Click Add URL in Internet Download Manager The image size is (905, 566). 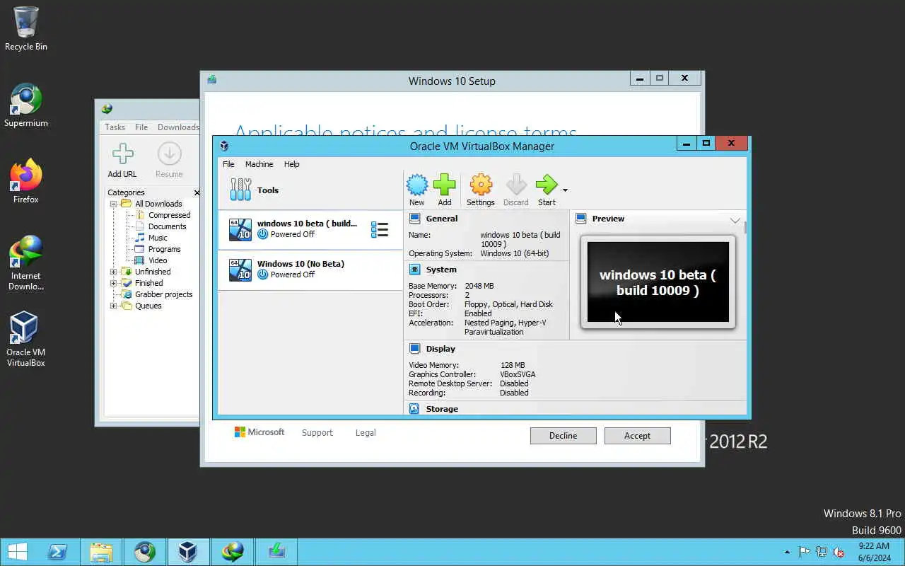pyautogui.click(x=122, y=161)
